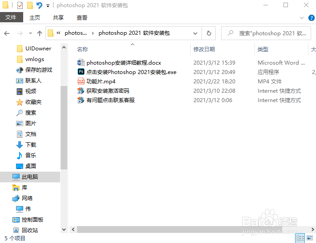Select 此电脑 in navigation pane
Image resolution: width=316 pixels, height=243 pixels.
click(30, 177)
